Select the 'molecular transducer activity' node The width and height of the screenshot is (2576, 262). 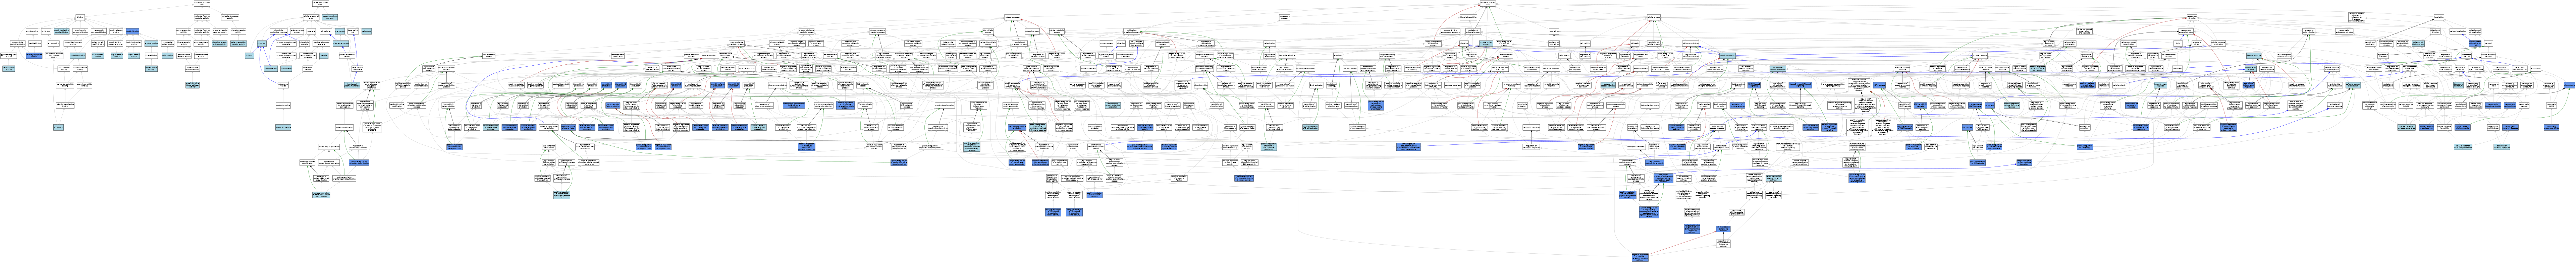click(x=230, y=17)
